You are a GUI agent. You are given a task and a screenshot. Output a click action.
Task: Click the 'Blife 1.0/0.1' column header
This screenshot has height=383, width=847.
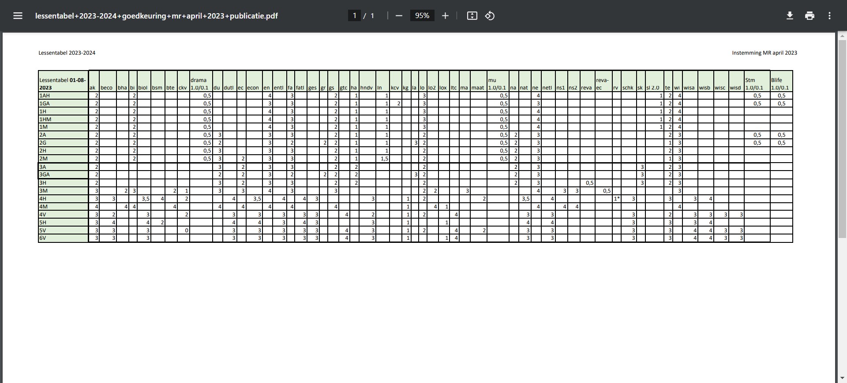(x=781, y=81)
